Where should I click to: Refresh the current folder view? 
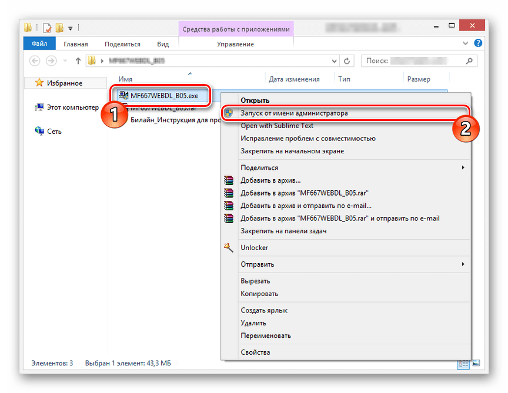tap(347, 61)
